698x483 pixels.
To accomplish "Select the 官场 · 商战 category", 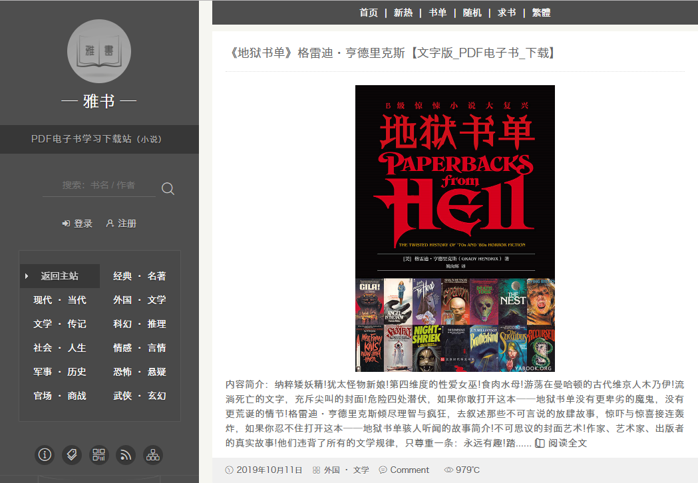I will (60, 397).
